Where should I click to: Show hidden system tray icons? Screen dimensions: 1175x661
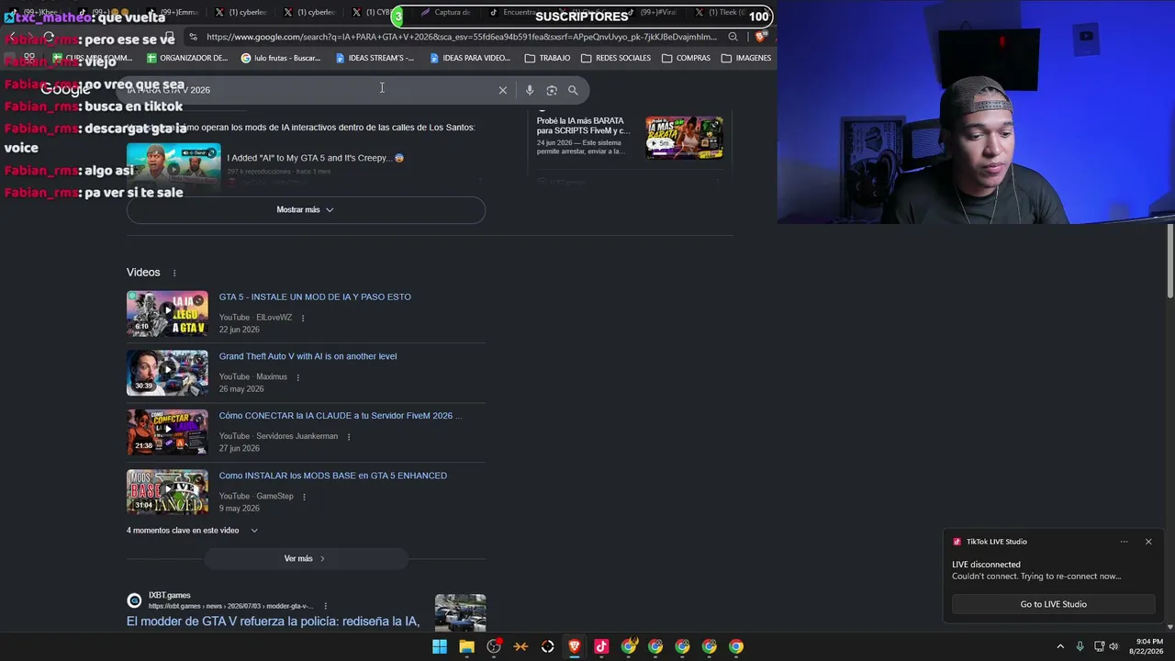pyautogui.click(x=1060, y=646)
